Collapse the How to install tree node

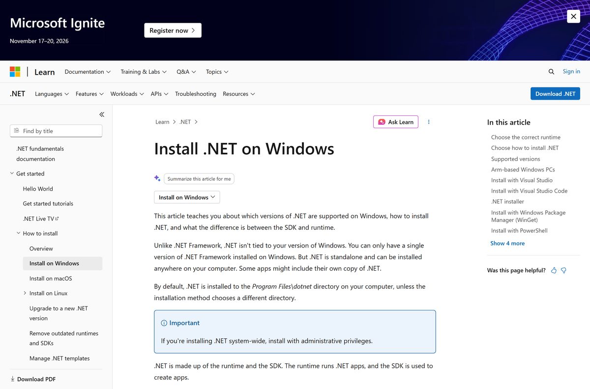(18, 233)
